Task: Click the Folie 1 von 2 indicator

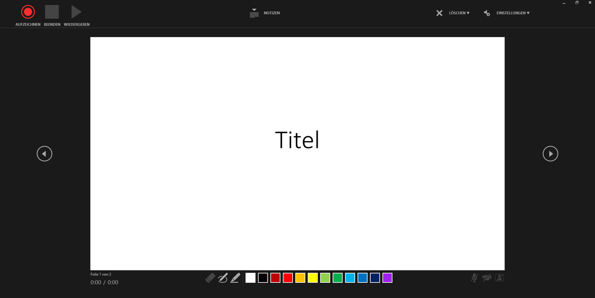Action: click(x=101, y=274)
